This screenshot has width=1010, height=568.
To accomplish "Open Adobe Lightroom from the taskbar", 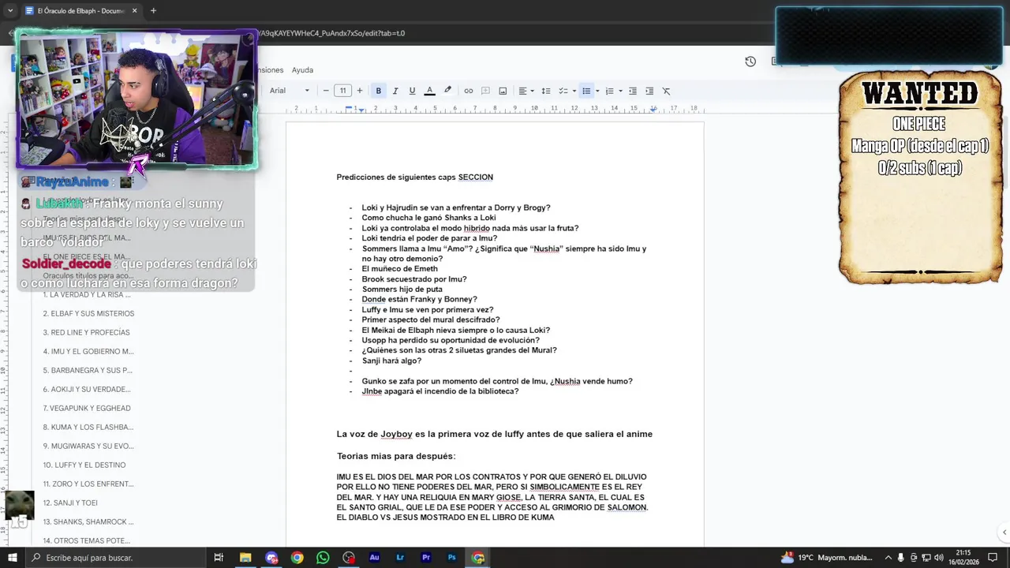I will coord(400,558).
